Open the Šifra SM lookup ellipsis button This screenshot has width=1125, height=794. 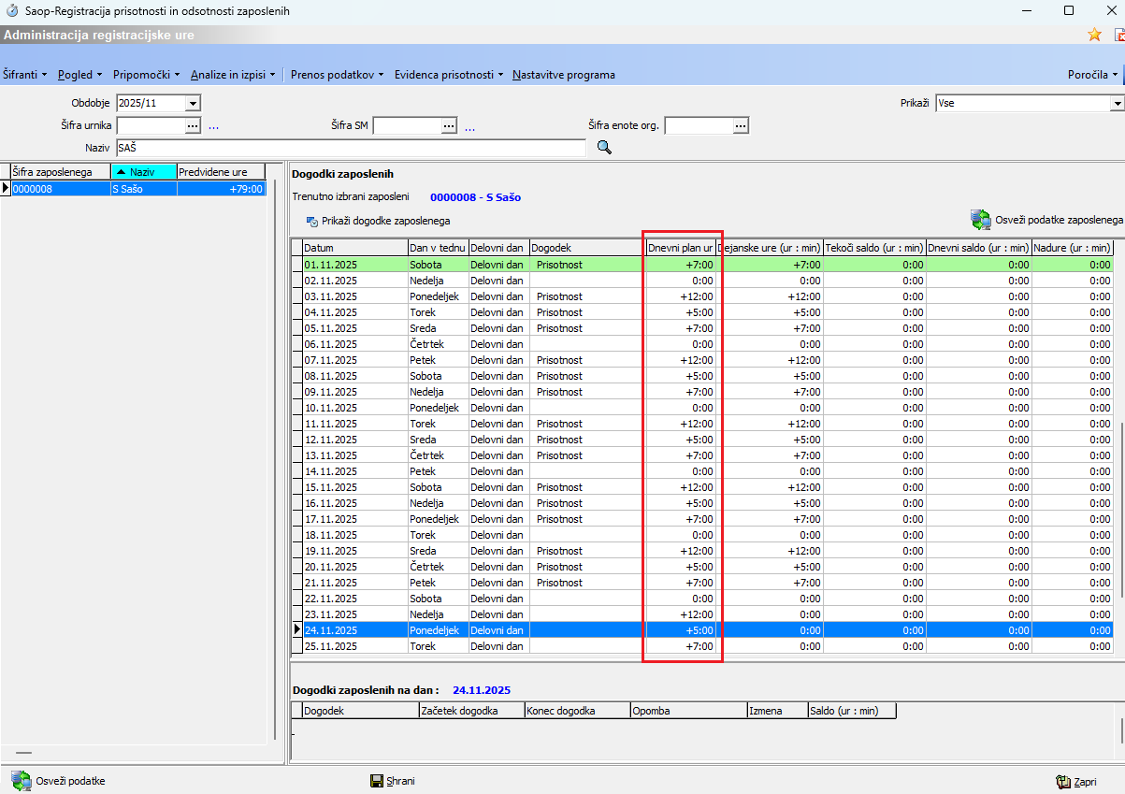coord(449,125)
